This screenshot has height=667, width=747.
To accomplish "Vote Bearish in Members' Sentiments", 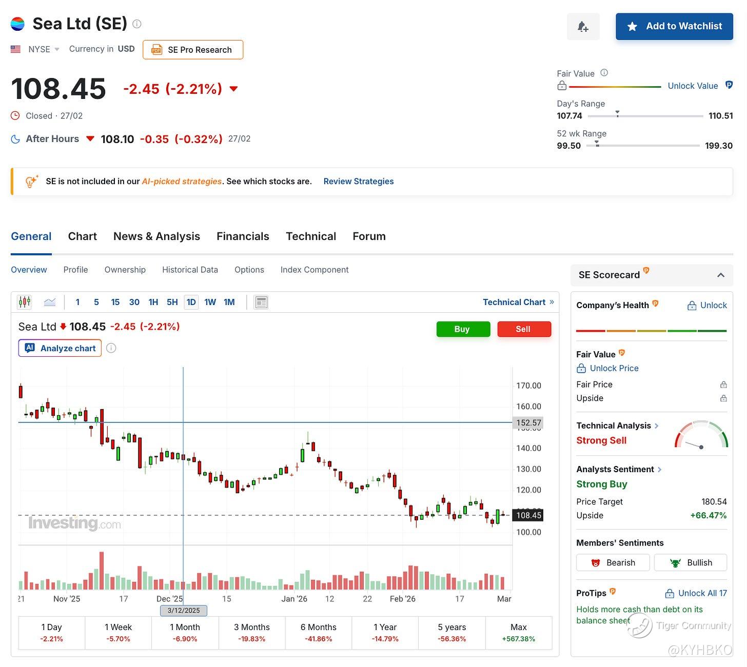I will (x=613, y=562).
